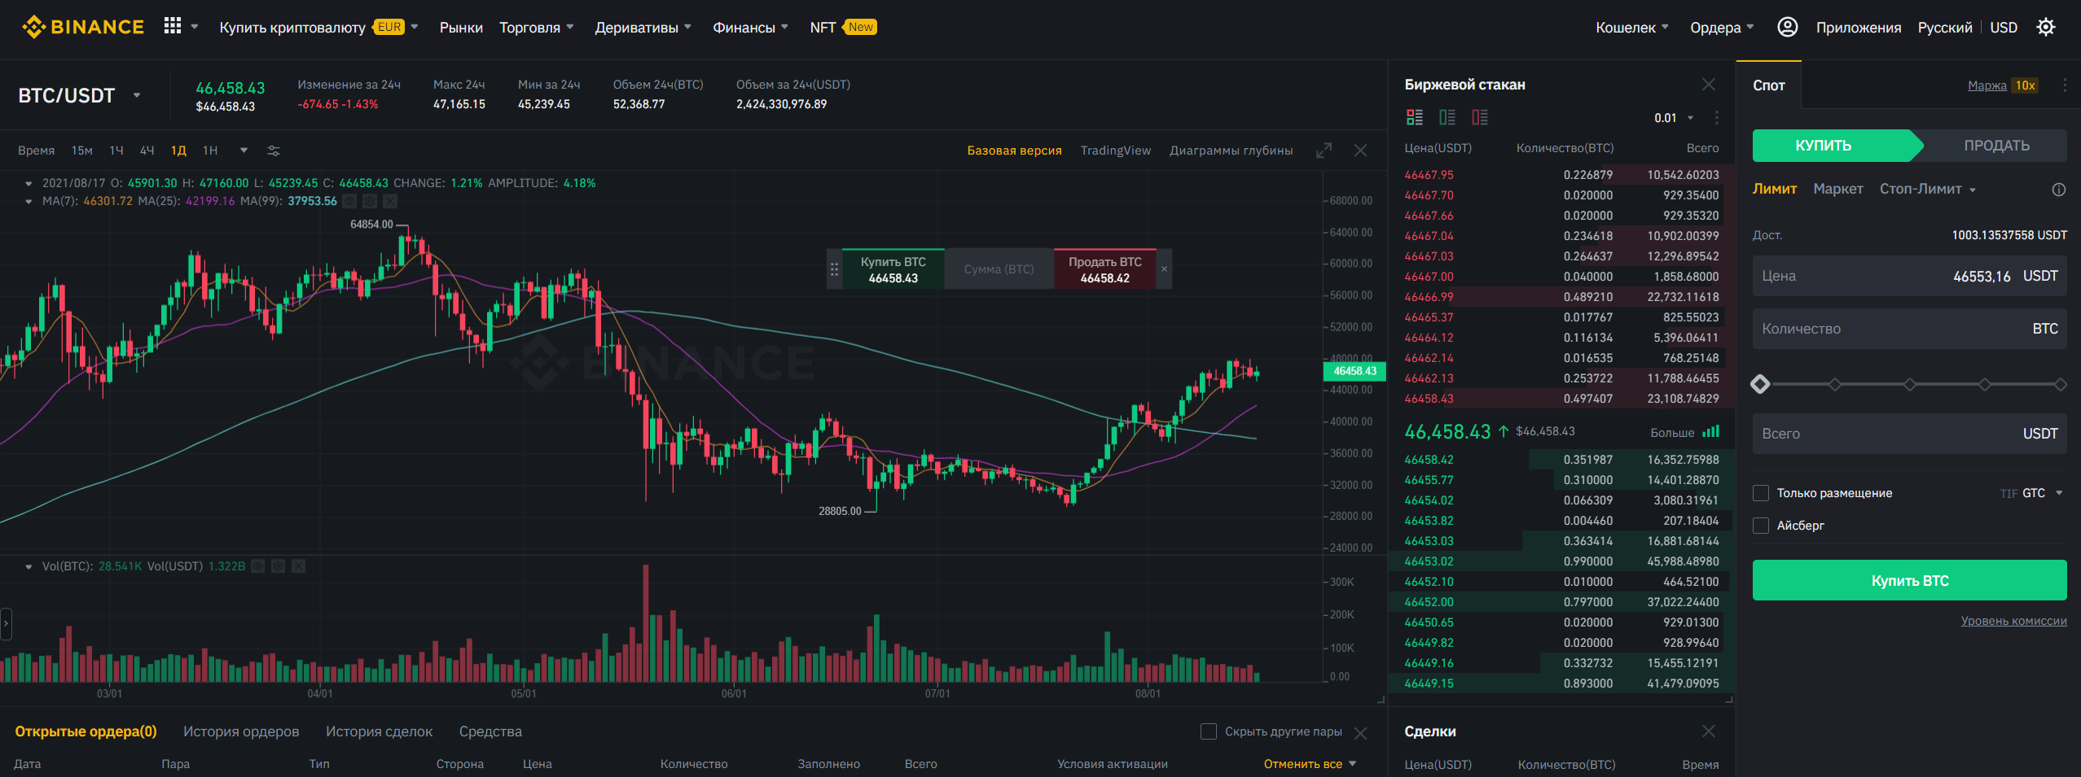This screenshot has width=2081, height=777.
Task: Open the user profile icon
Action: [1787, 27]
